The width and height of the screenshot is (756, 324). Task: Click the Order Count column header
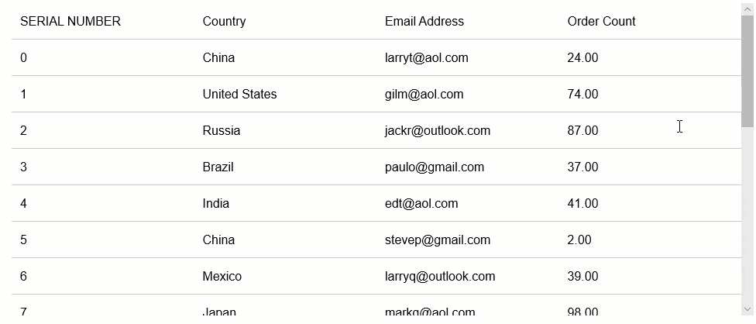coord(601,22)
